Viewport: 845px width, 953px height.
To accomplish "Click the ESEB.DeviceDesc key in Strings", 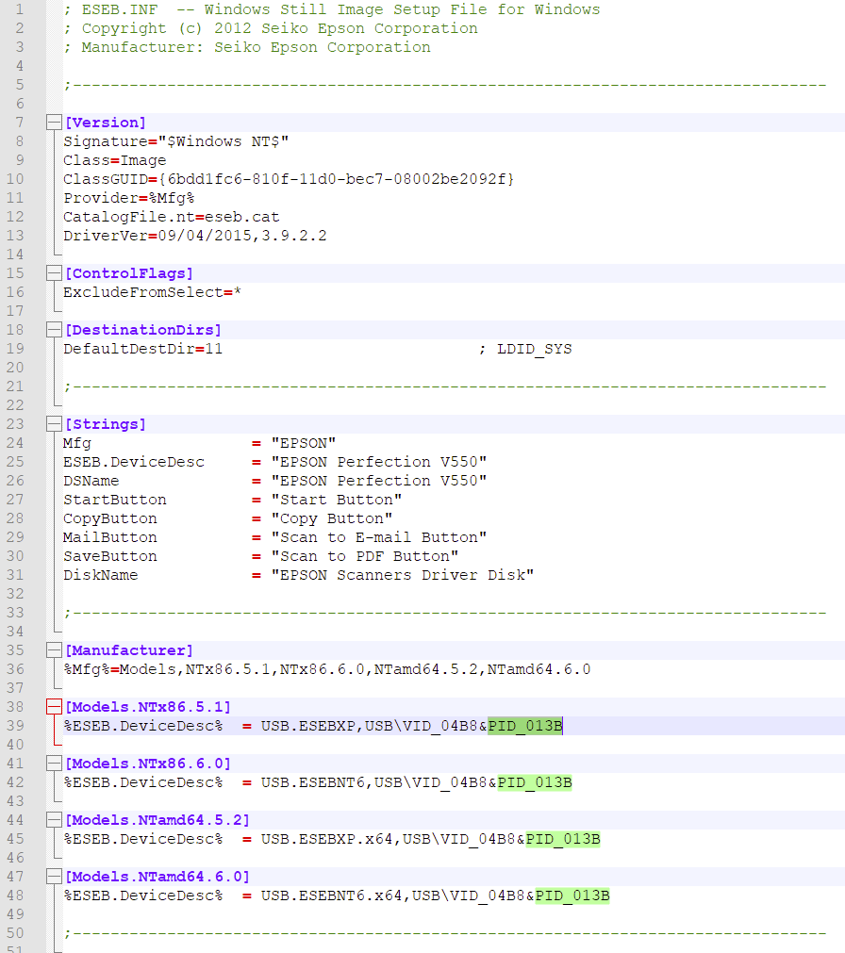I will pyautogui.click(x=134, y=461).
